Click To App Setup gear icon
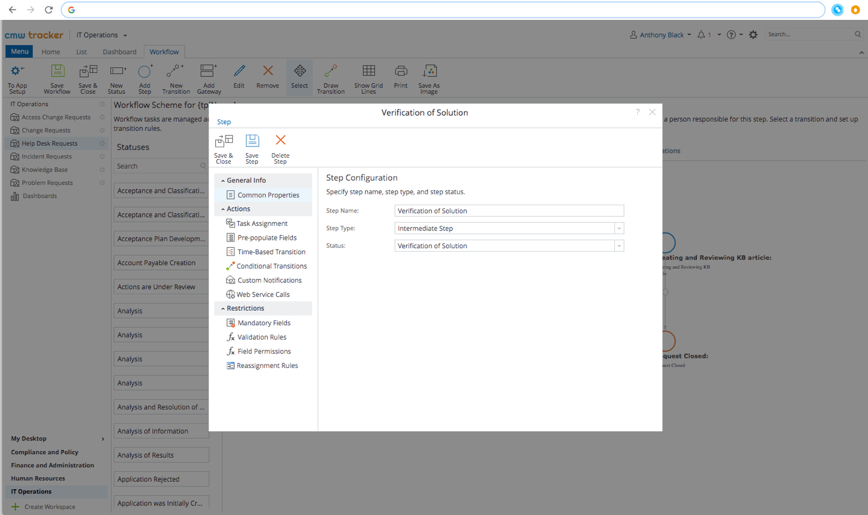This screenshot has height=515, width=868. 17,71
